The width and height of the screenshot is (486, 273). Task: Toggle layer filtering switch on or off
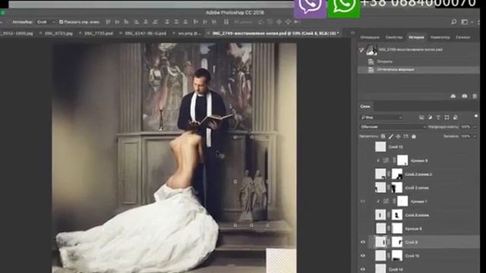[x=476, y=116]
